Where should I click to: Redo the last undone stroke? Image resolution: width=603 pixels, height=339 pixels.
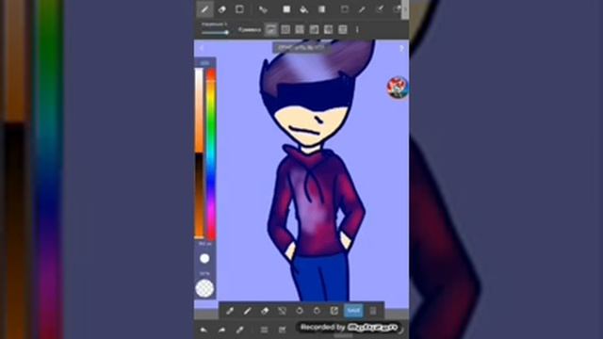[221, 330]
